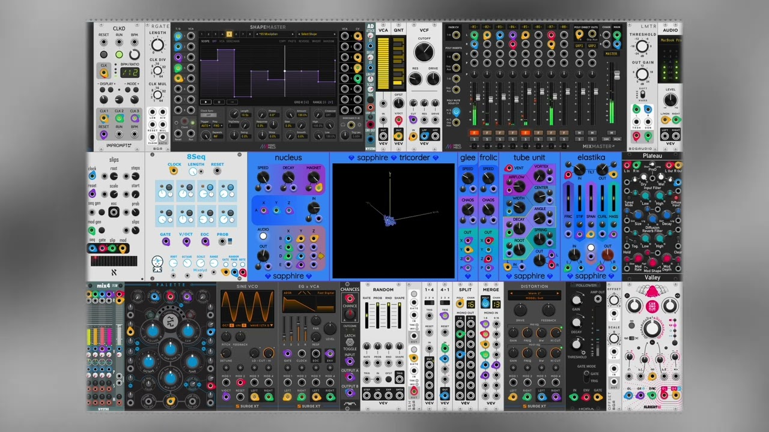
Task: Toggle the white power button on elastika
Action: click(x=591, y=247)
